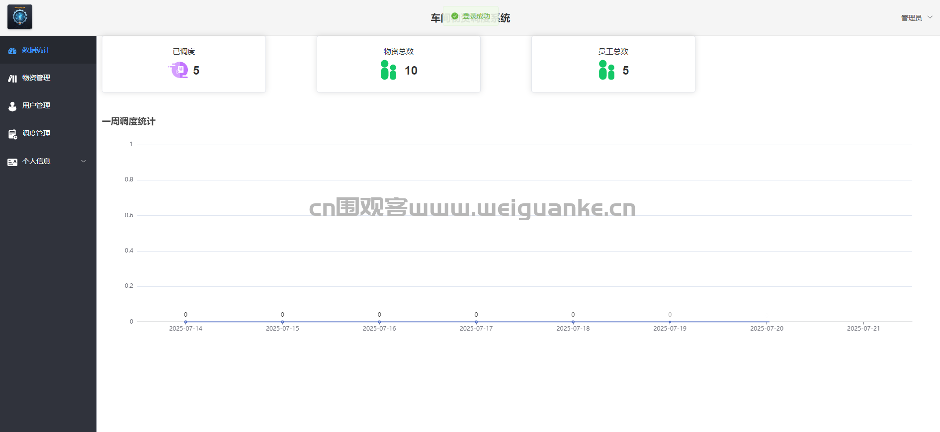940x432 pixels.
Task: Open the 管理员 account dropdown
Action: click(x=917, y=17)
